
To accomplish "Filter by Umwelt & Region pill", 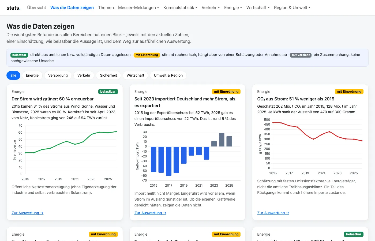I will 168,75.
